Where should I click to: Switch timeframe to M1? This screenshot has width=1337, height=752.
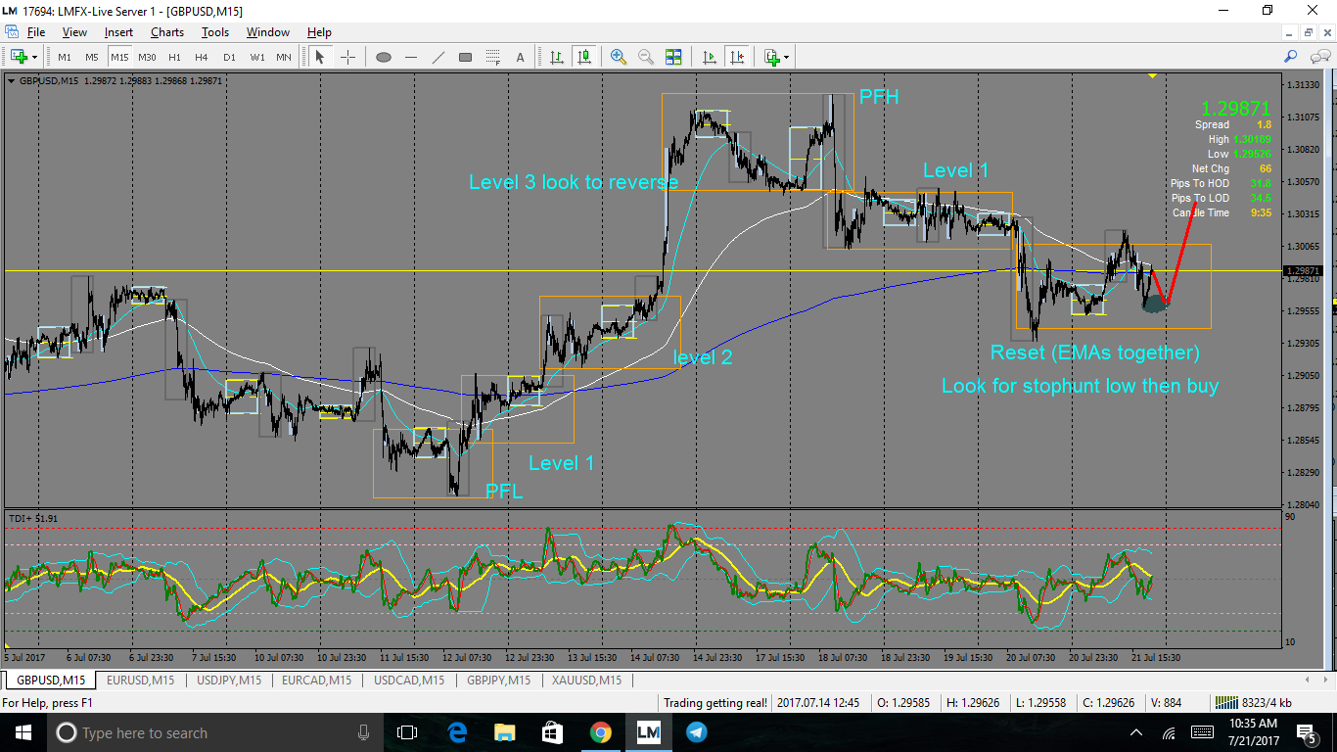pos(65,57)
